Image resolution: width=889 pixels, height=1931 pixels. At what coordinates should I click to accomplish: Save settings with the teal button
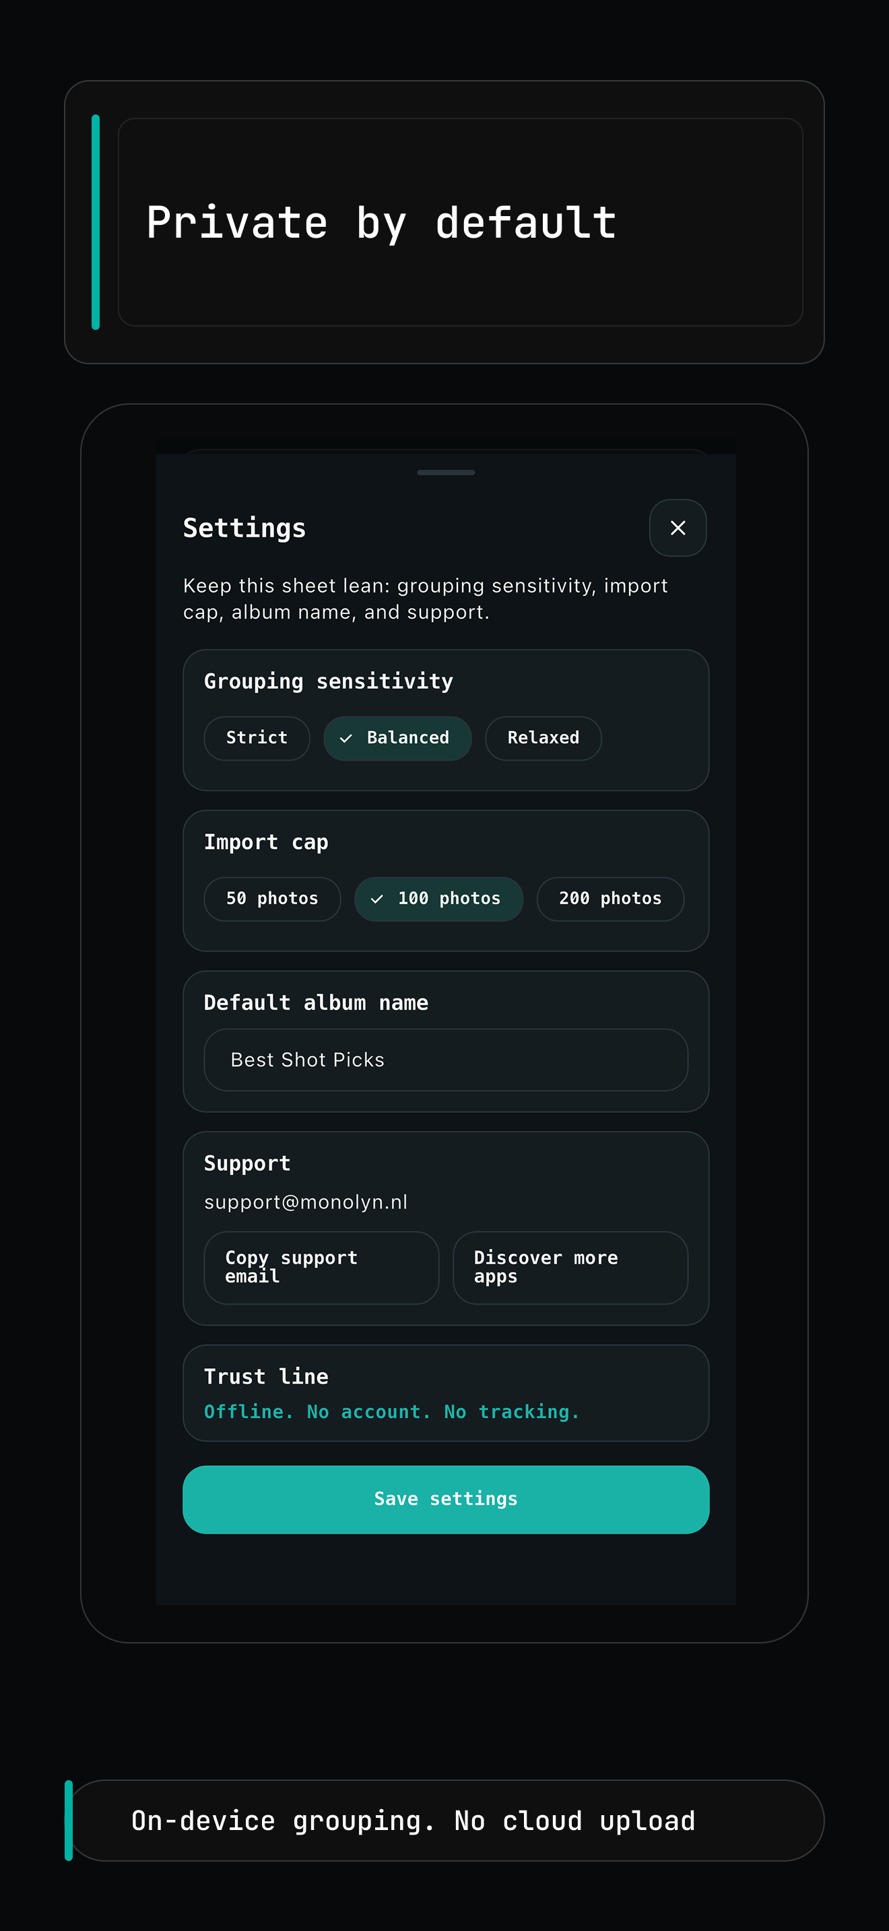pos(445,1499)
